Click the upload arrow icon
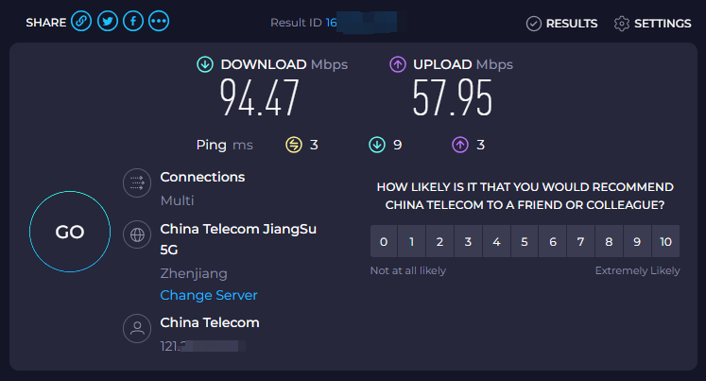This screenshot has width=706, height=381. 398,65
